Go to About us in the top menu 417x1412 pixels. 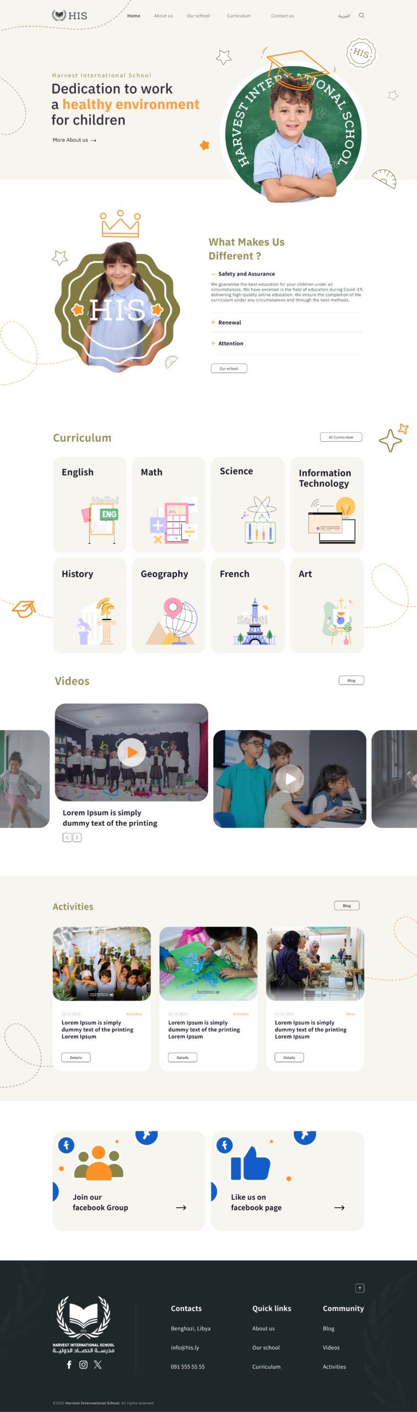point(163,16)
